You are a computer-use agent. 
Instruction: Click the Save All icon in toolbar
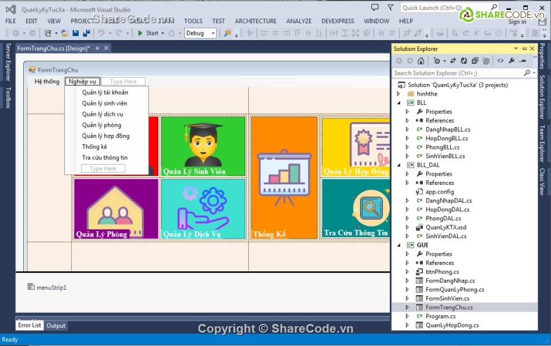(x=86, y=33)
